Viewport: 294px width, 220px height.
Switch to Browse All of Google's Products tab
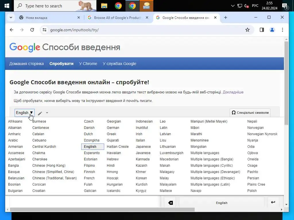118,17
